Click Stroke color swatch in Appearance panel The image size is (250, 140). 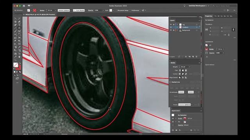coord(185,118)
